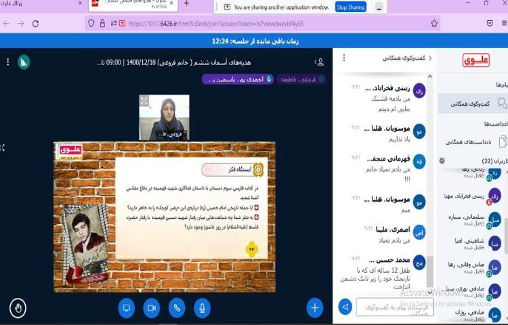The width and height of the screenshot is (508, 325).
Task: Open the users list settings gear
Action: coord(442,160)
